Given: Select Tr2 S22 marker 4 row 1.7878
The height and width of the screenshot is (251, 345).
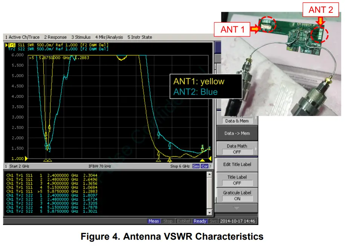Looking at the screenshot, I should (x=52, y=207).
